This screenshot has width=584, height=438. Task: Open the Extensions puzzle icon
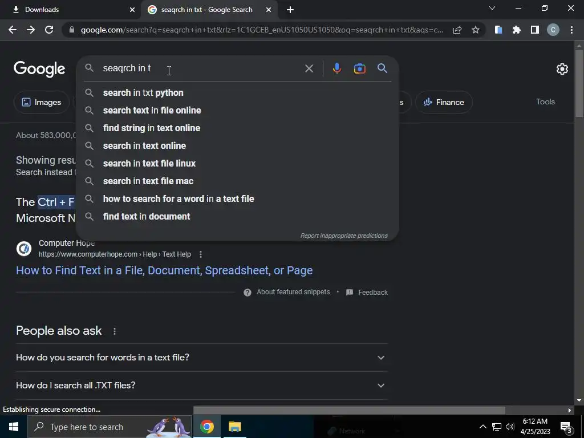tap(517, 30)
